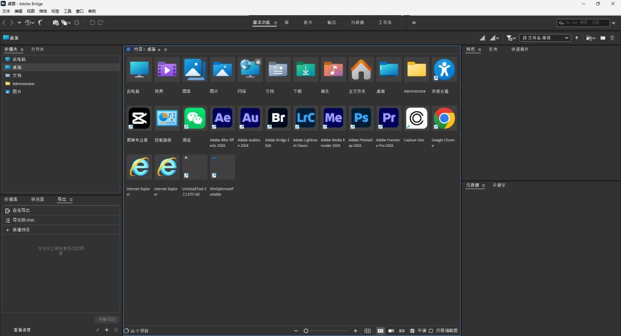Image resolution: width=621 pixels, height=336 pixels.
Task: Open the 窗口 menu
Action: 79,11
